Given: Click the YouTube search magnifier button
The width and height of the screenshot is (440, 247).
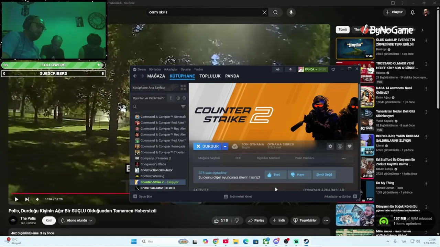Looking at the screenshot, I should point(275,12).
